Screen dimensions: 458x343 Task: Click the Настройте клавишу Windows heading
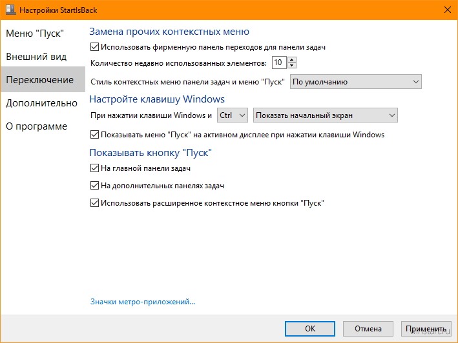(x=157, y=99)
